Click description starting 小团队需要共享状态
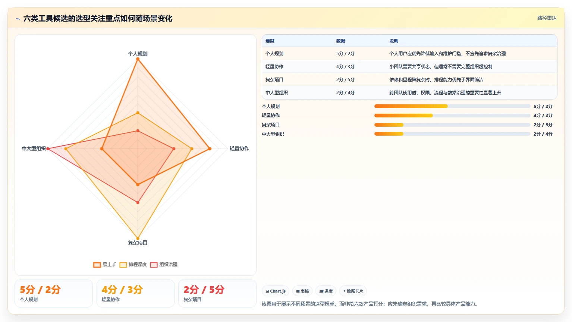 click(441, 67)
